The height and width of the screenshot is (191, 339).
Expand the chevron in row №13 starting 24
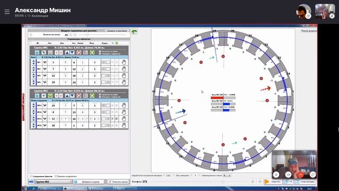click(44, 106)
